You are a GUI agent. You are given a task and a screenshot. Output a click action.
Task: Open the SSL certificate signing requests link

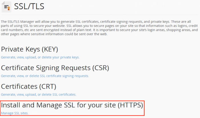click(45, 76)
